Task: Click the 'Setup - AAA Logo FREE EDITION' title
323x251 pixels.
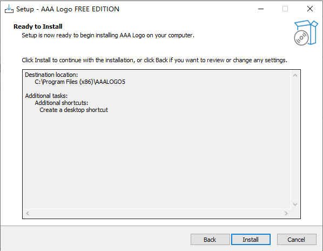Action: [68, 9]
